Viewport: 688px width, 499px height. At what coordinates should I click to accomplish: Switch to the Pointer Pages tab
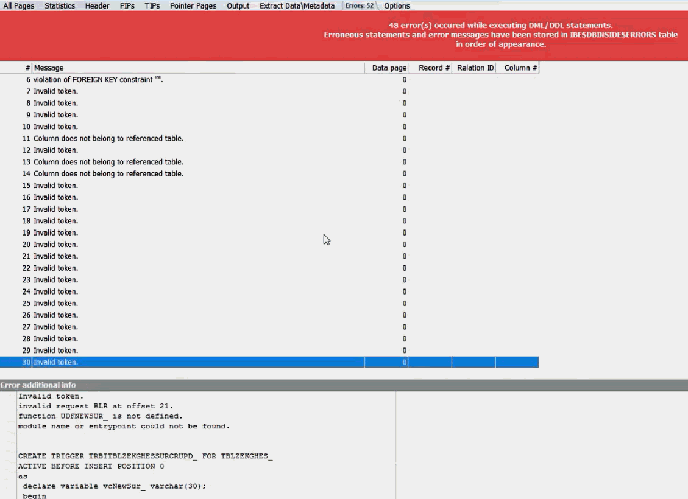[193, 5]
